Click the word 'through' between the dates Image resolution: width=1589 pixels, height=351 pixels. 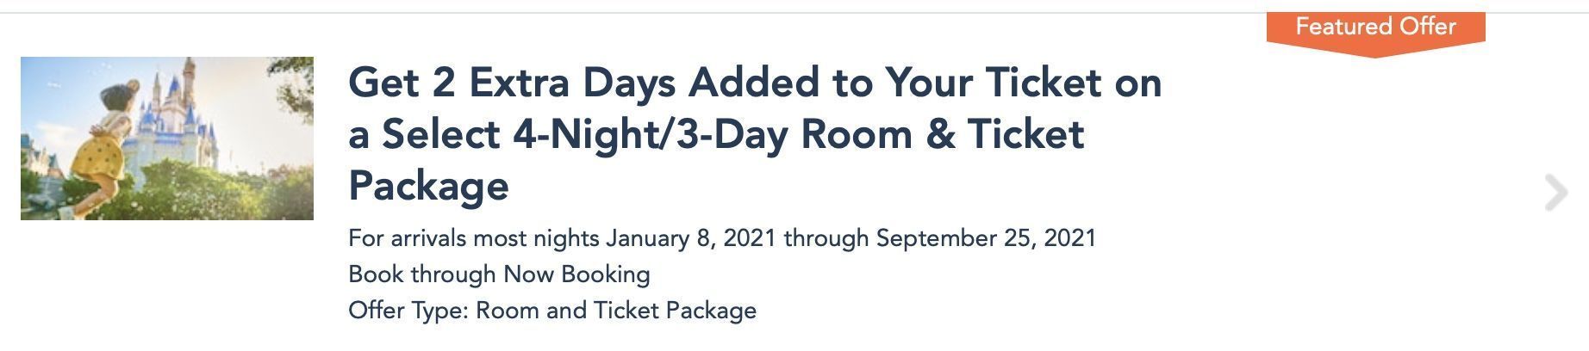pos(826,237)
